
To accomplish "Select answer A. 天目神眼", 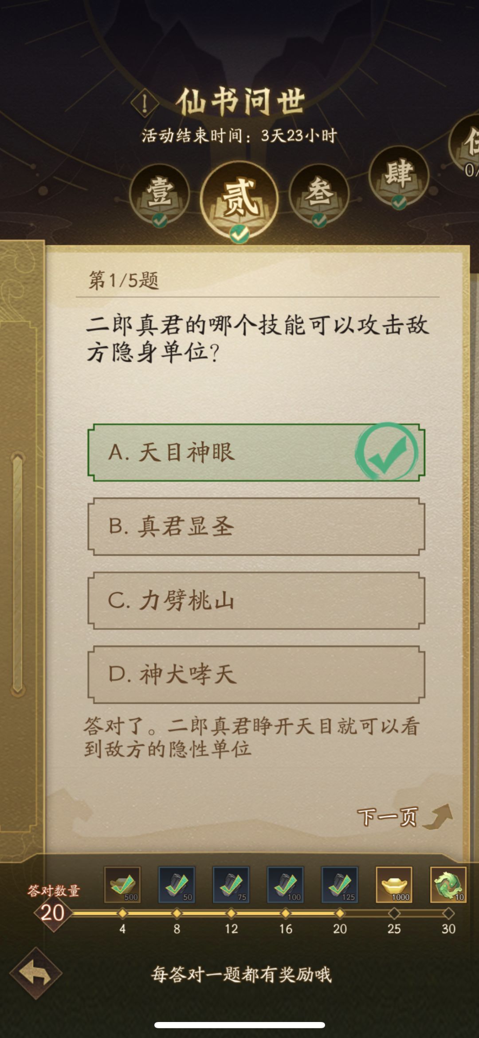I will (x=256, y=453).
